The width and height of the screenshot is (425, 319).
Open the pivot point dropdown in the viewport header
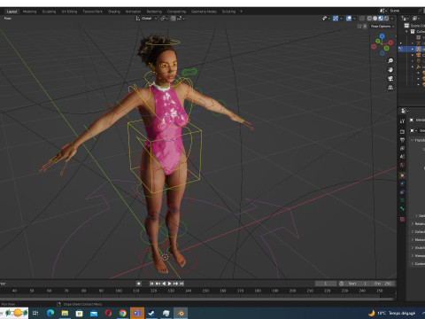click(164, 19)
